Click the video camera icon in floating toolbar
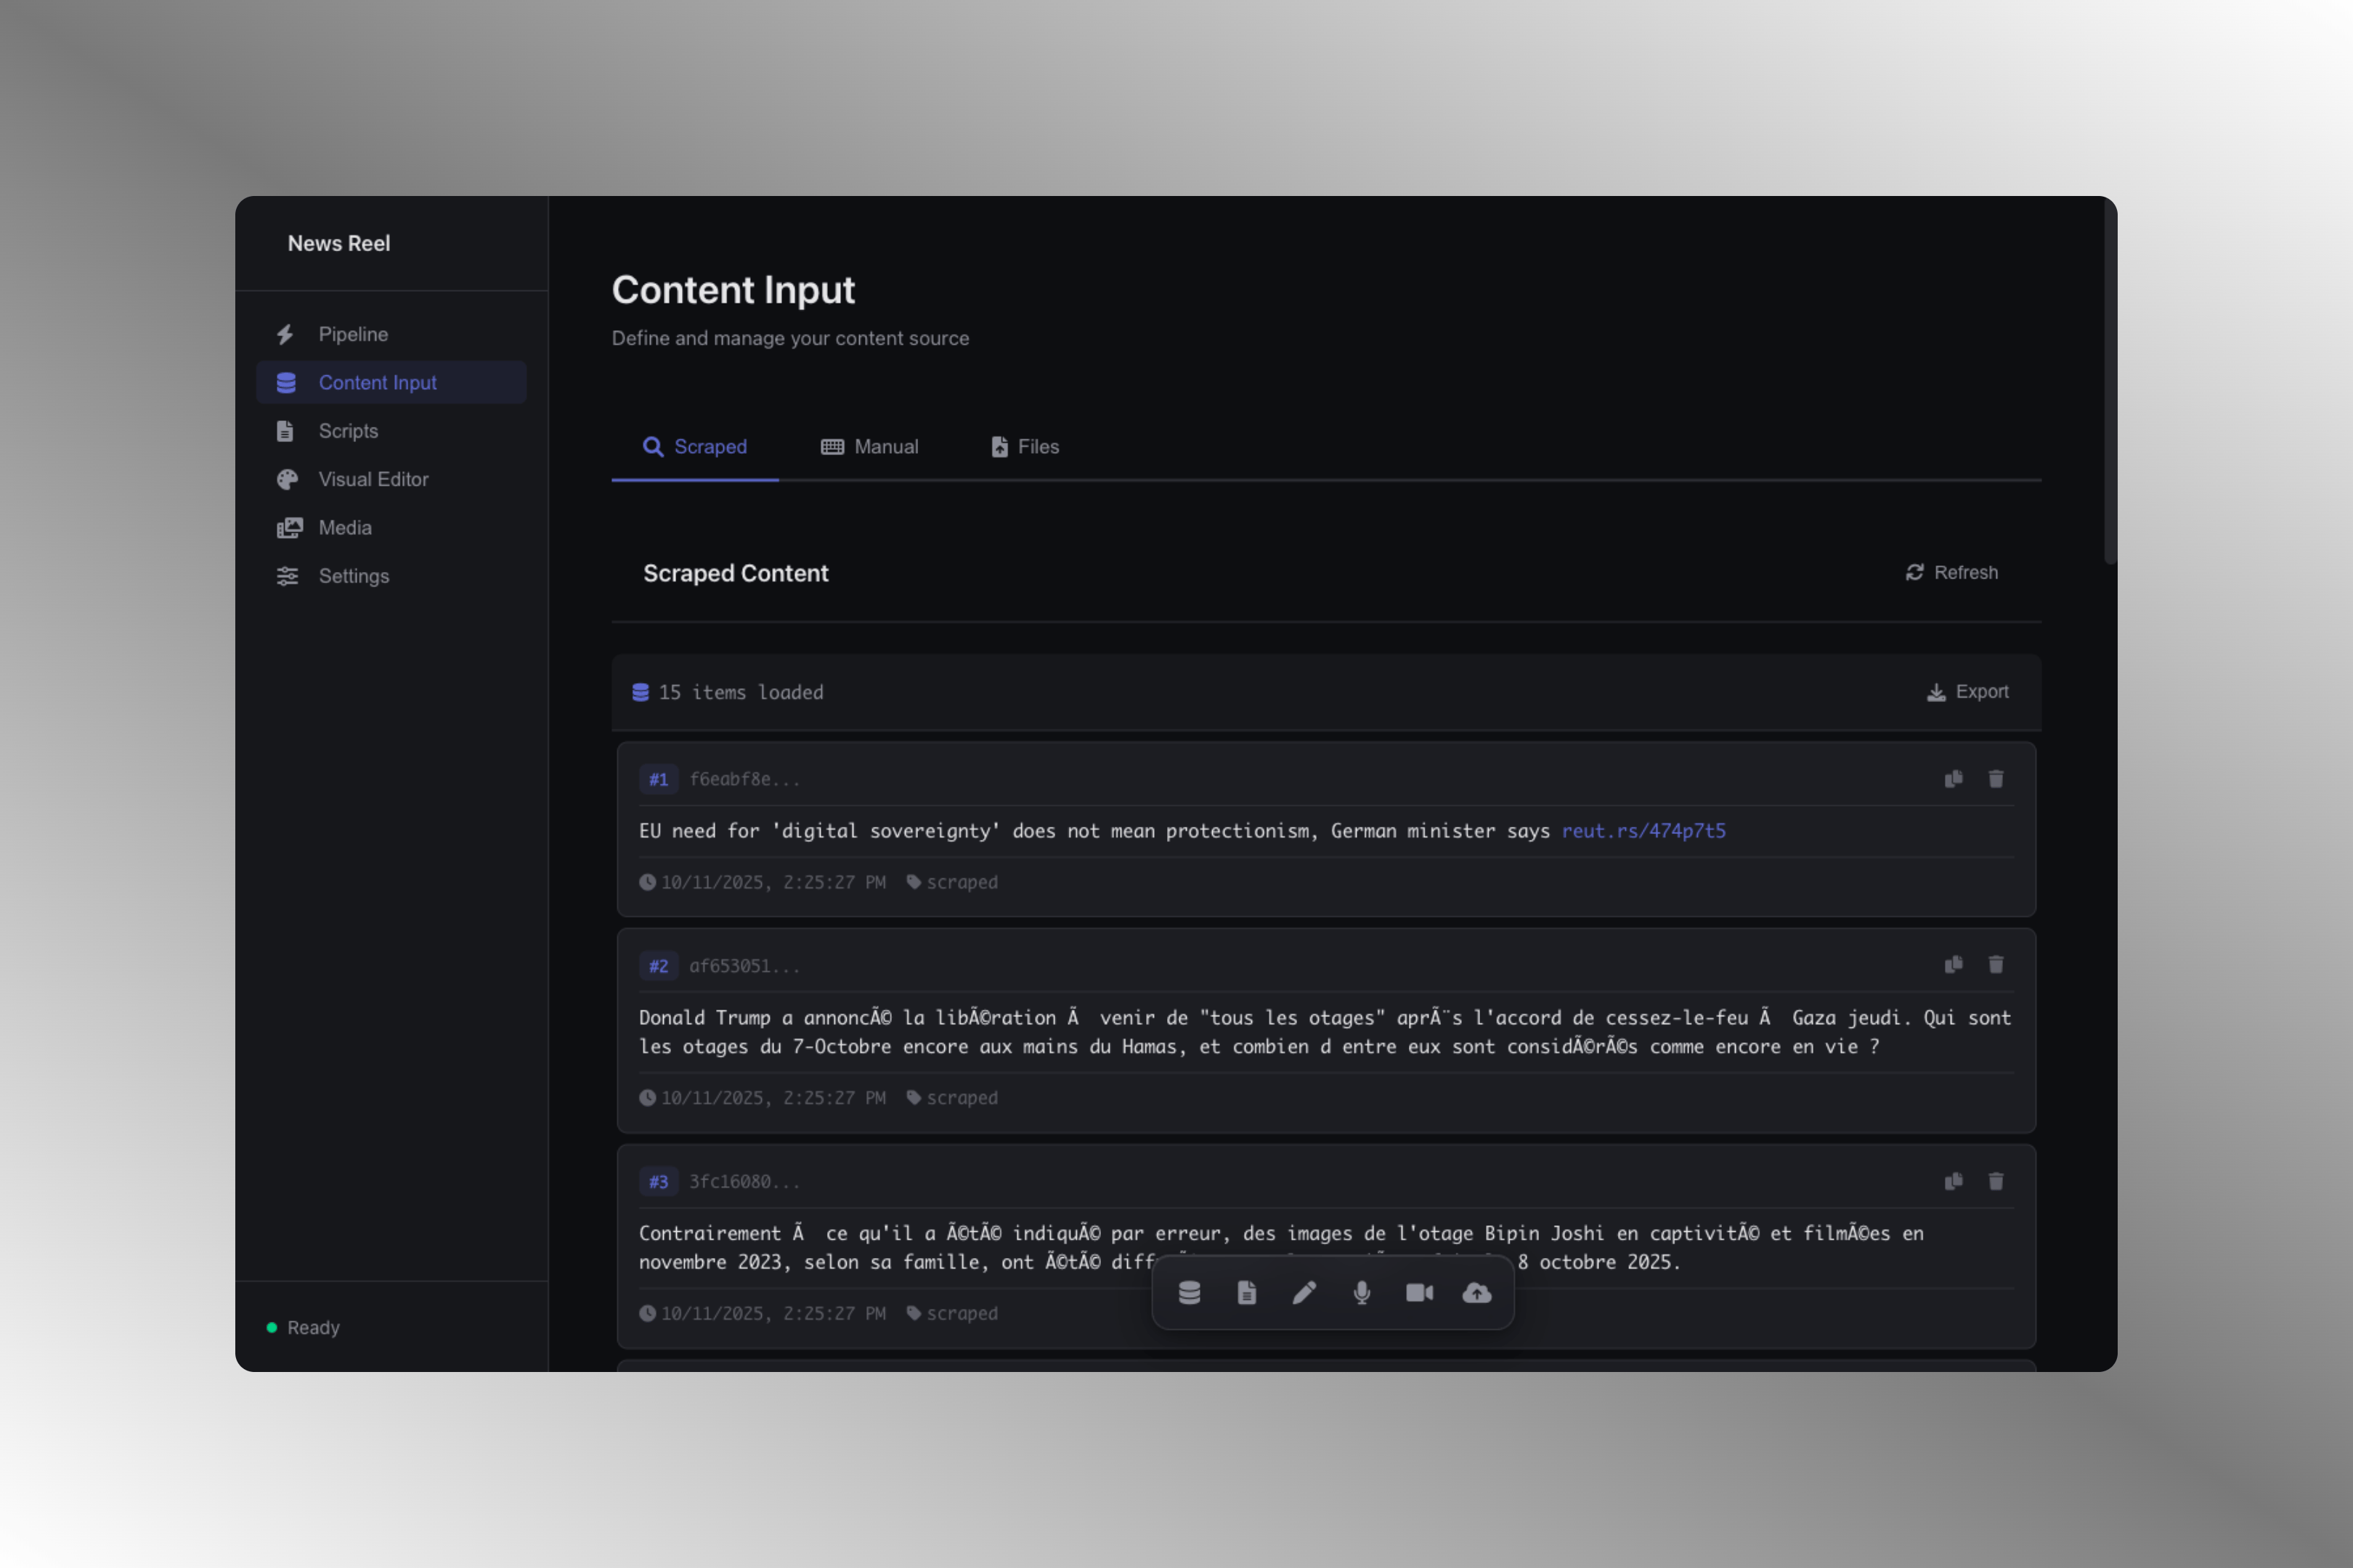Viewport: 2353px width, 1568px height. (1418, 1293)
